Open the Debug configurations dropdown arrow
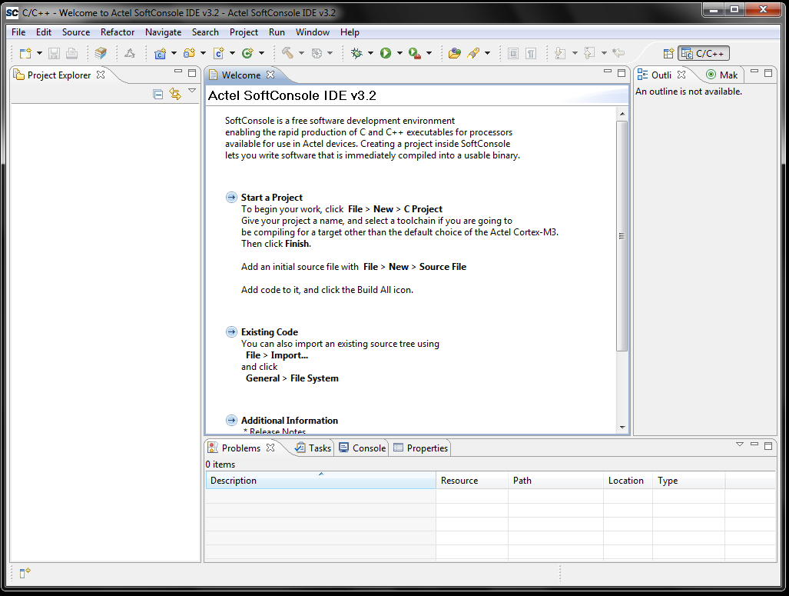The height and width of the screenshot is (596, 789). [x=371, y=53]
